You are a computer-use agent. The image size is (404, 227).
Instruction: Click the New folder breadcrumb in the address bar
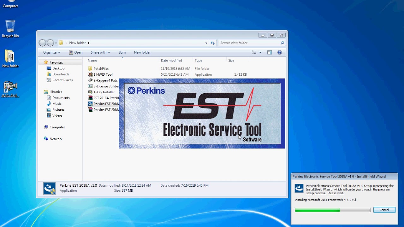point(77,43)
